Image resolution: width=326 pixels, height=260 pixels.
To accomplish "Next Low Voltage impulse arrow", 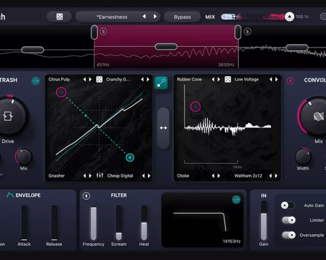I will pyautogui.click(x=276, y=79).
